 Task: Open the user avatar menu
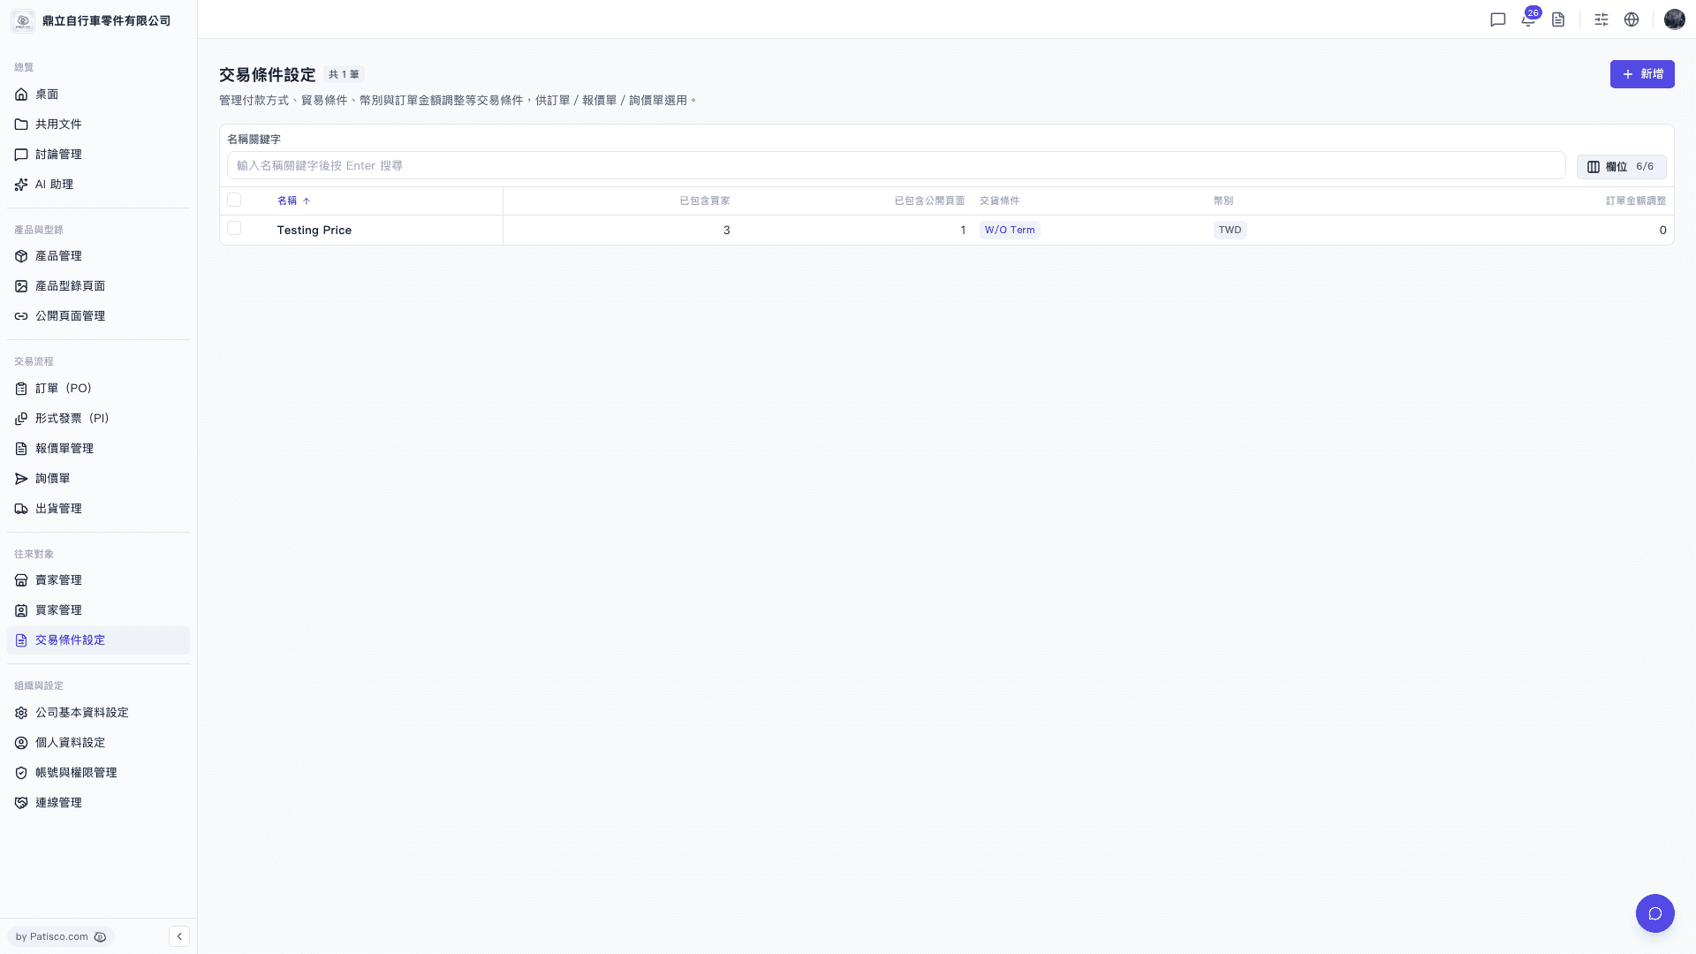(x=1674, y=19)
